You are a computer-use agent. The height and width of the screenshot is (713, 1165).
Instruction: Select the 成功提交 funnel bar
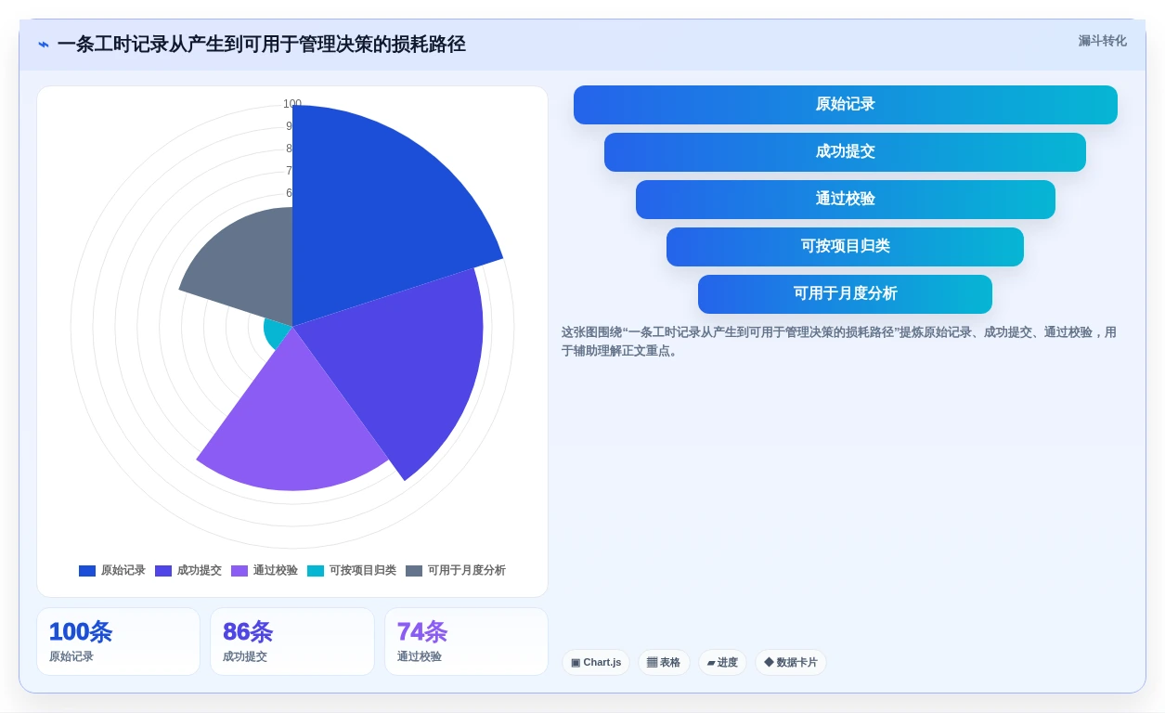point(846,152)
